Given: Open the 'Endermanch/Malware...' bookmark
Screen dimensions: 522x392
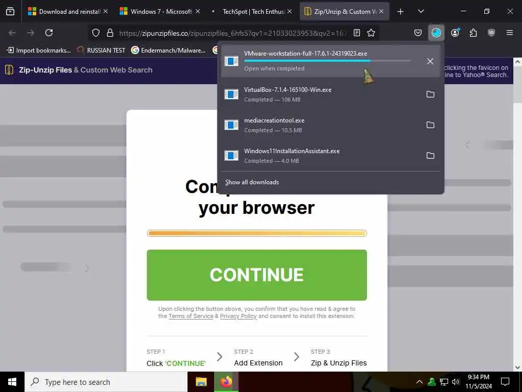Looking at the screenshot, I should (168, 51).
